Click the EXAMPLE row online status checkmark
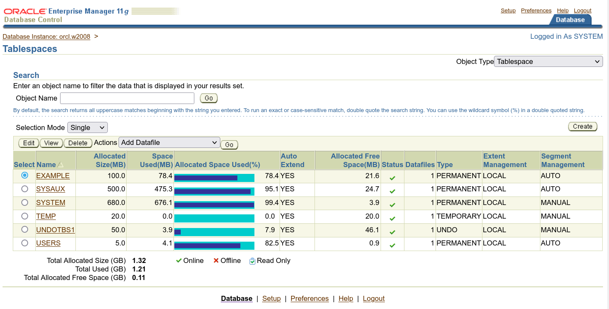Image resolution: width=609 pixels, height=309 pixels. pyautogui.click(x=393, y=178)
